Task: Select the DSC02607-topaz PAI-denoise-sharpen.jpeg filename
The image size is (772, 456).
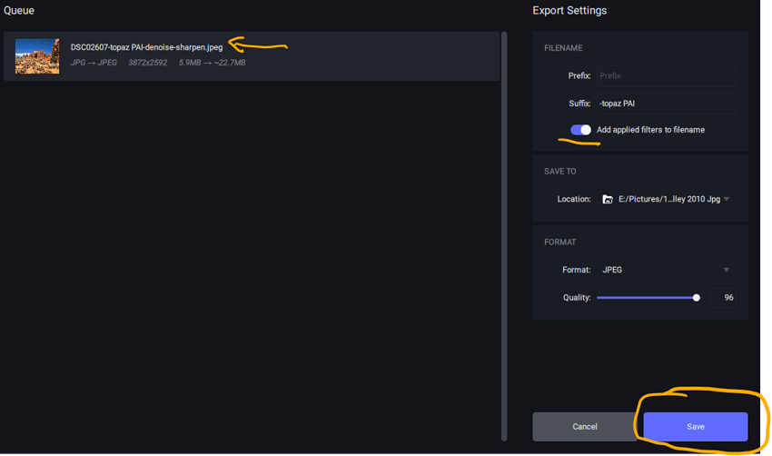Action: [146, 47]
